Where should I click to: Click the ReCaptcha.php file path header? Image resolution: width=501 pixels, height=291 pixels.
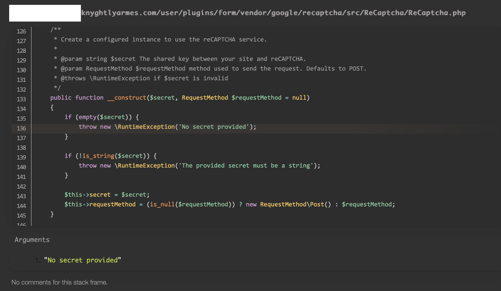[x=273, y=13]
